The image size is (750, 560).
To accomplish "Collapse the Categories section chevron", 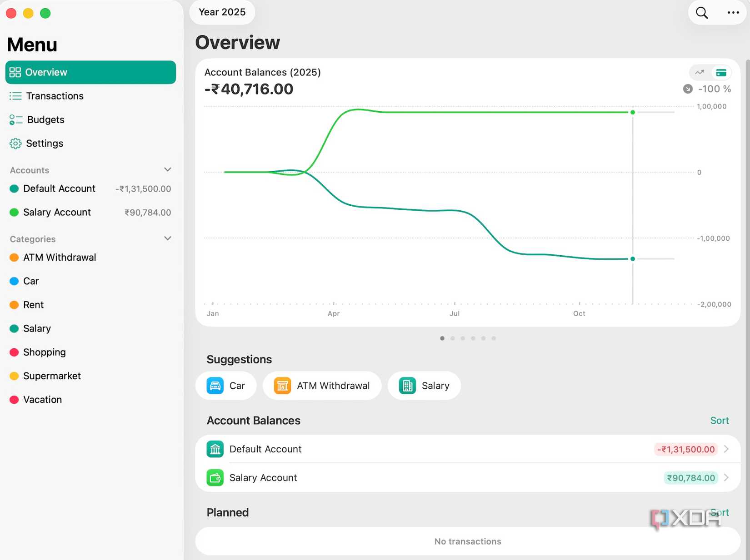I will (168, 238).
